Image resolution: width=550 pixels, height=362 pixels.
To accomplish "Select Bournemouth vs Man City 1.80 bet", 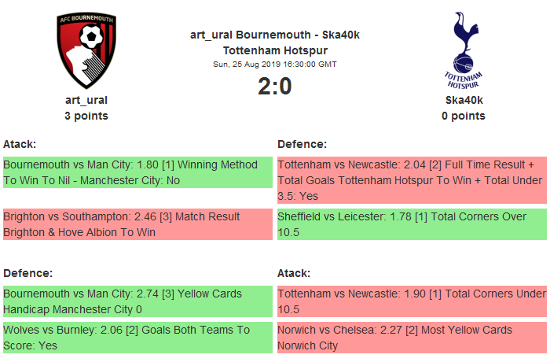I will pyautogui.click(x=137, y=172).
